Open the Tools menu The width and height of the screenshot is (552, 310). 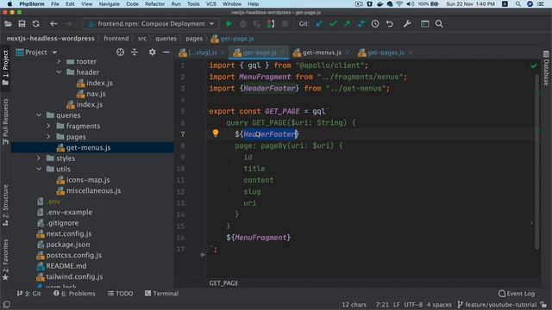point(193,3)
